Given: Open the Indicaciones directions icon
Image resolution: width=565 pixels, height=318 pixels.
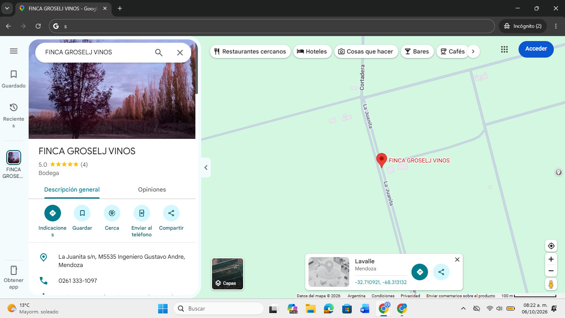Looking at the screenshot, I should click(x=53, y=213).
